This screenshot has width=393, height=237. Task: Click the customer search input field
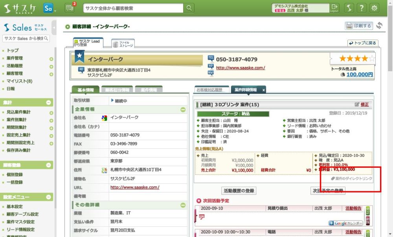tap(134, 8)
